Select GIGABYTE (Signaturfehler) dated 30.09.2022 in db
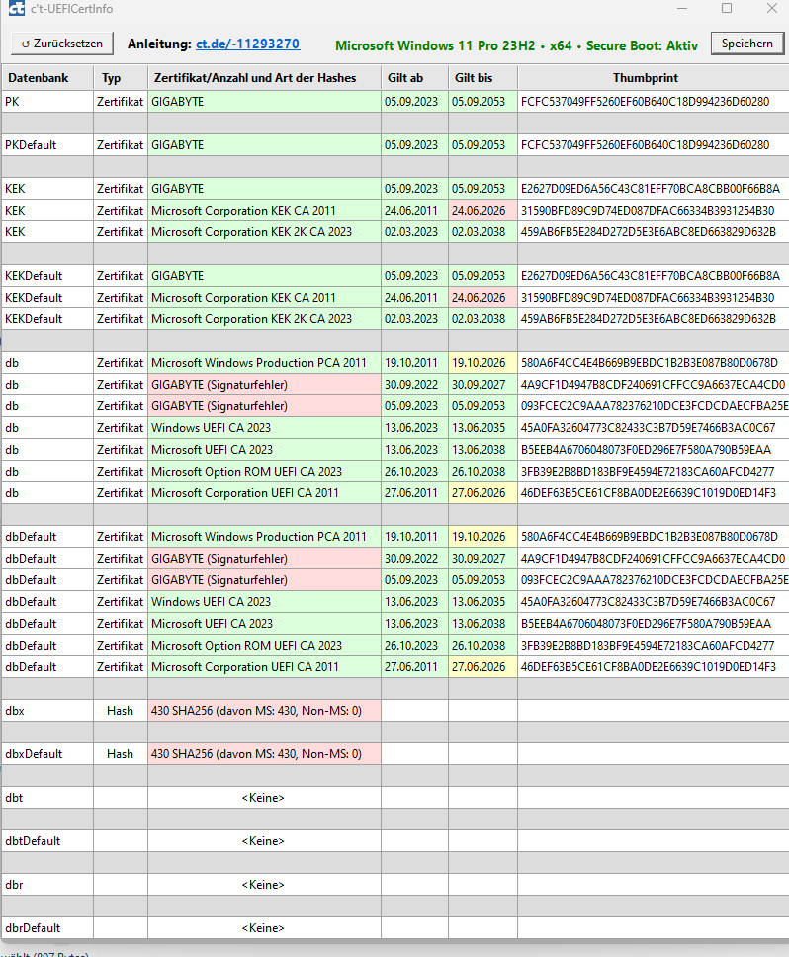Image resolution: width=789 pixels, height=957 pixels. [264, 385]
